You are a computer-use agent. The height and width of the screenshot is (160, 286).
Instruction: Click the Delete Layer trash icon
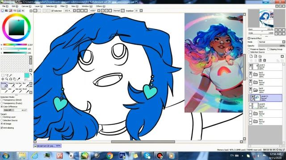[265, 60]
